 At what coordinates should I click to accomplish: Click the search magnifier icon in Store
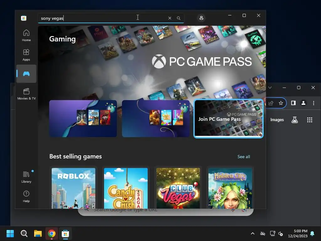178,18
